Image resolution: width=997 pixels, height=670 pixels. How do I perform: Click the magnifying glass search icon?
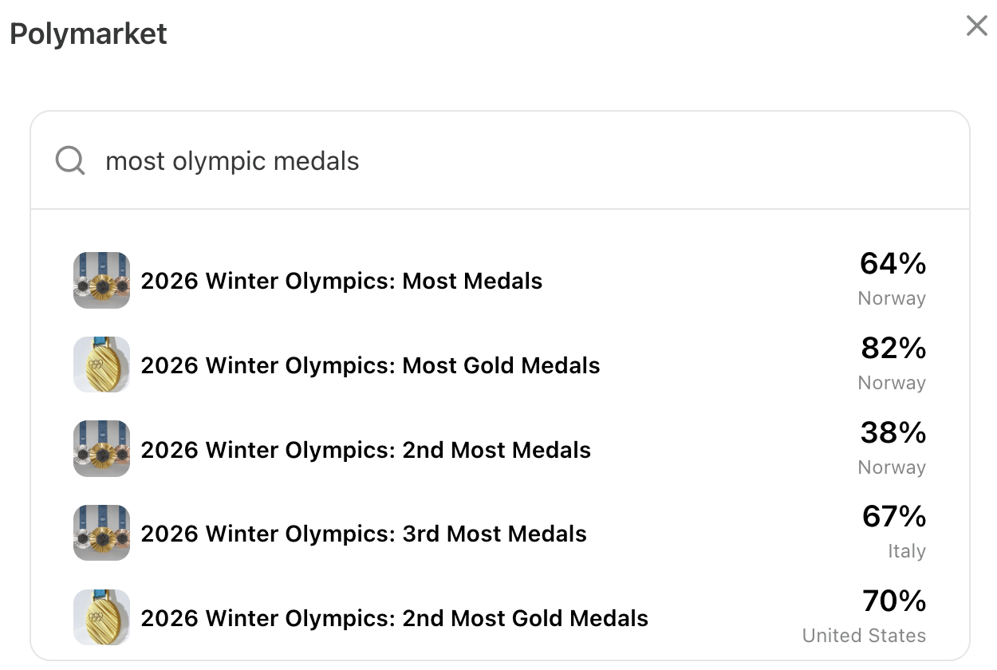69,160
